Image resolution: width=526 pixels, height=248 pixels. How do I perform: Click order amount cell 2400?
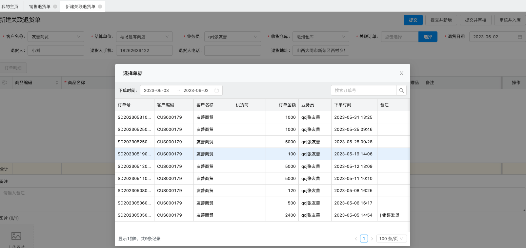282,215
